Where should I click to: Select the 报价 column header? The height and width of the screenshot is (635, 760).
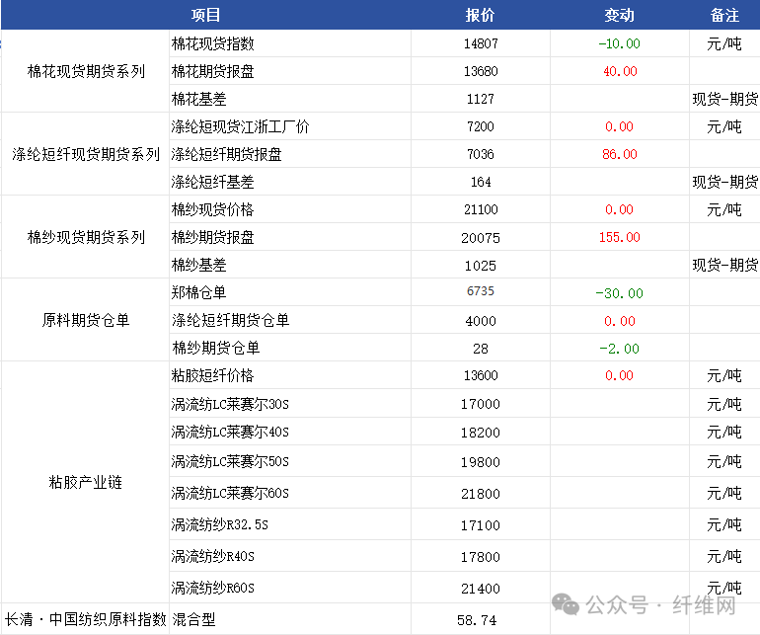click(x=480, y=15)
